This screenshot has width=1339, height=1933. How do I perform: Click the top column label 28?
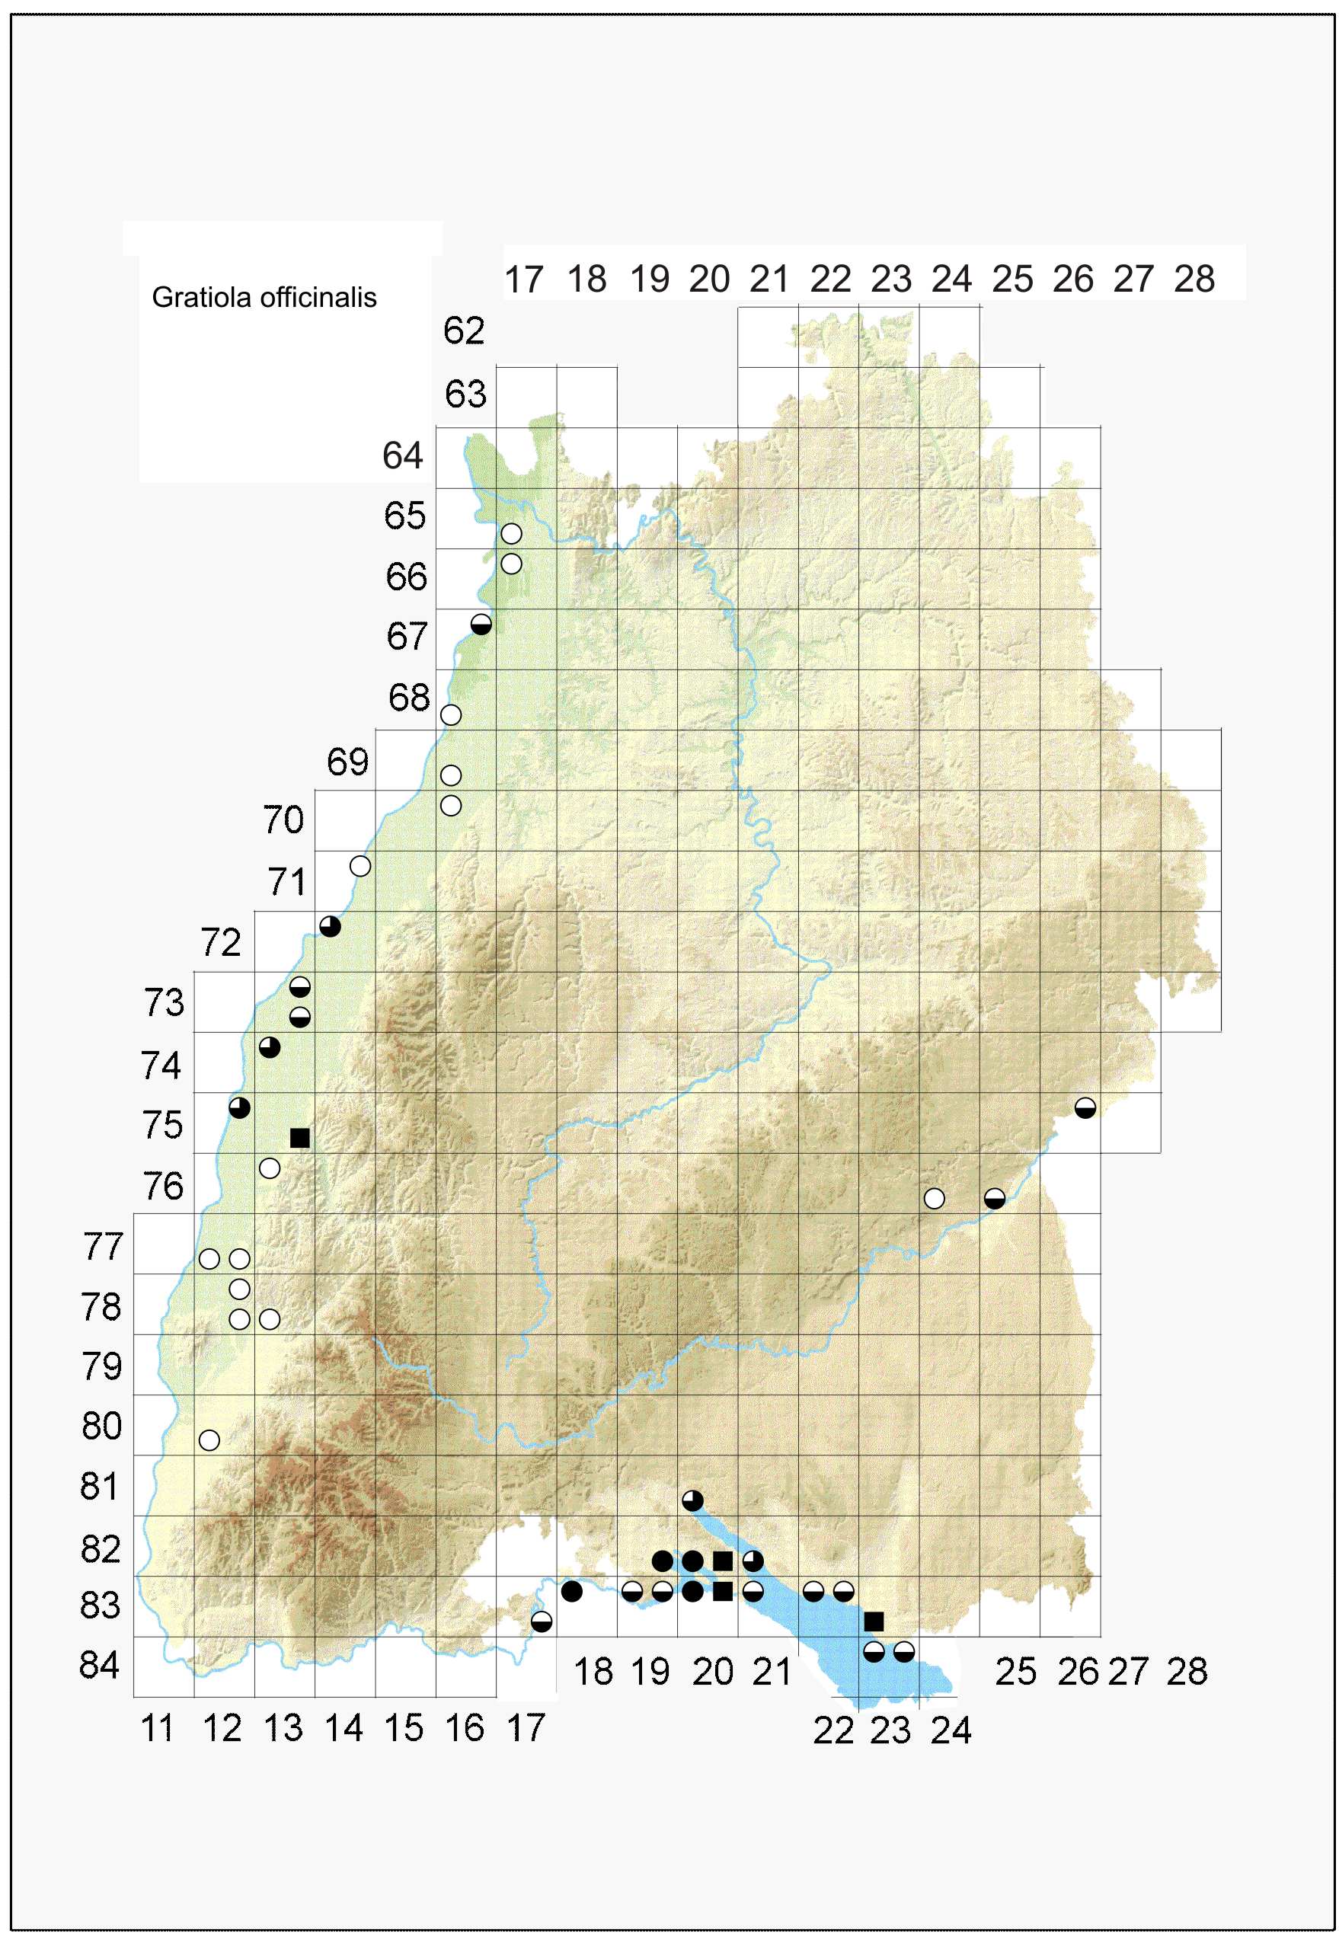pos(1194,279)
